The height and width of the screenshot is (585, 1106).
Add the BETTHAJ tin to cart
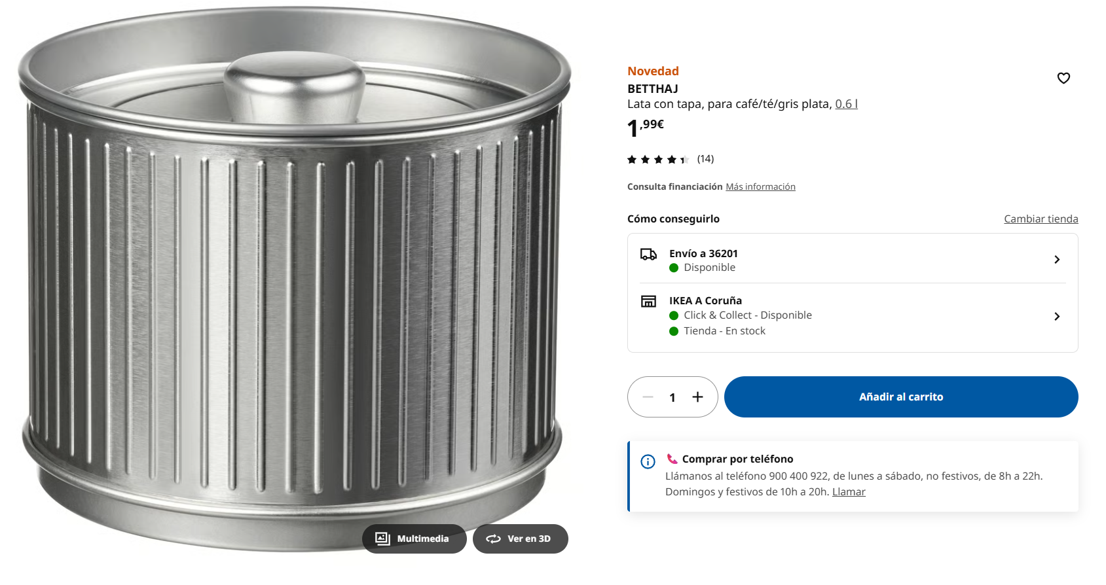tap(901, 397)
